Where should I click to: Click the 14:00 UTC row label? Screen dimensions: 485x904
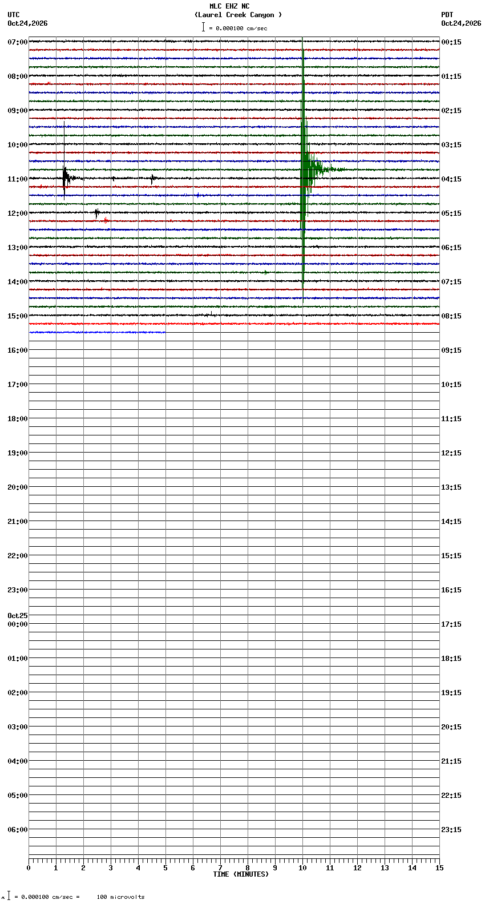(18, 282)
